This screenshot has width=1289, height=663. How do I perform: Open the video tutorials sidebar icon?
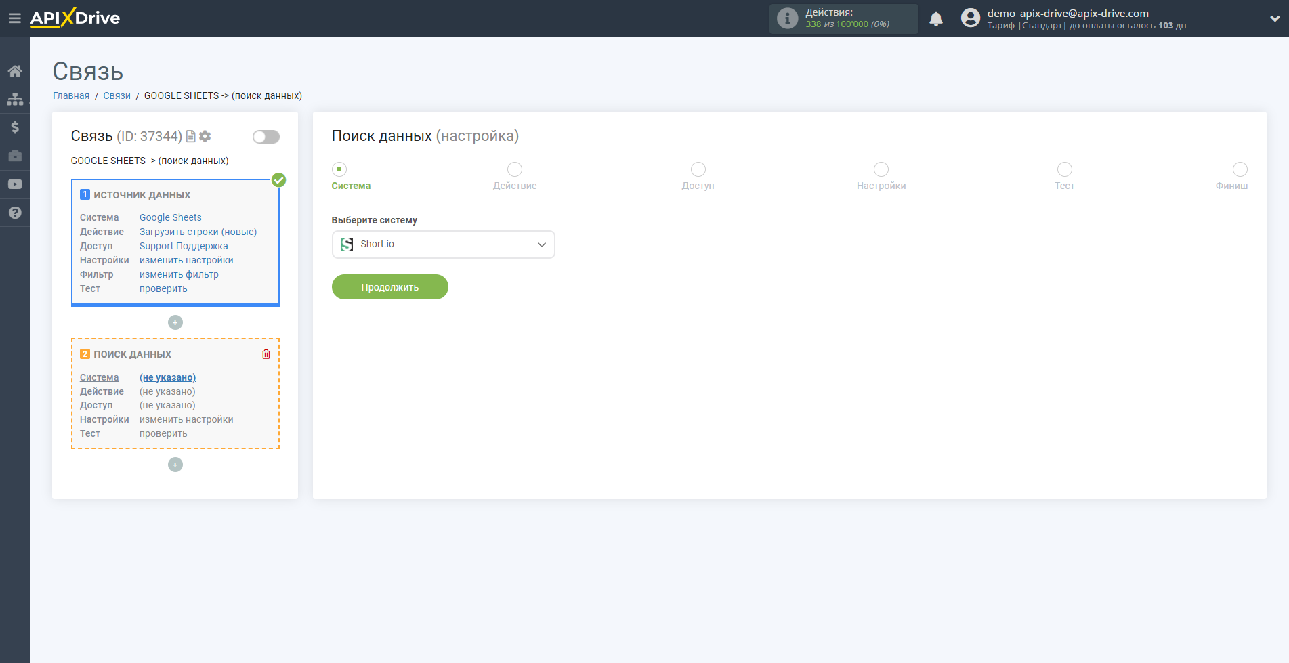tap(15, 184)
